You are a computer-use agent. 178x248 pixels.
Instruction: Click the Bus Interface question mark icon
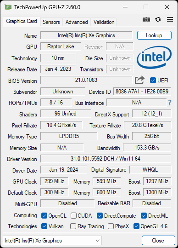pos(170,103)
